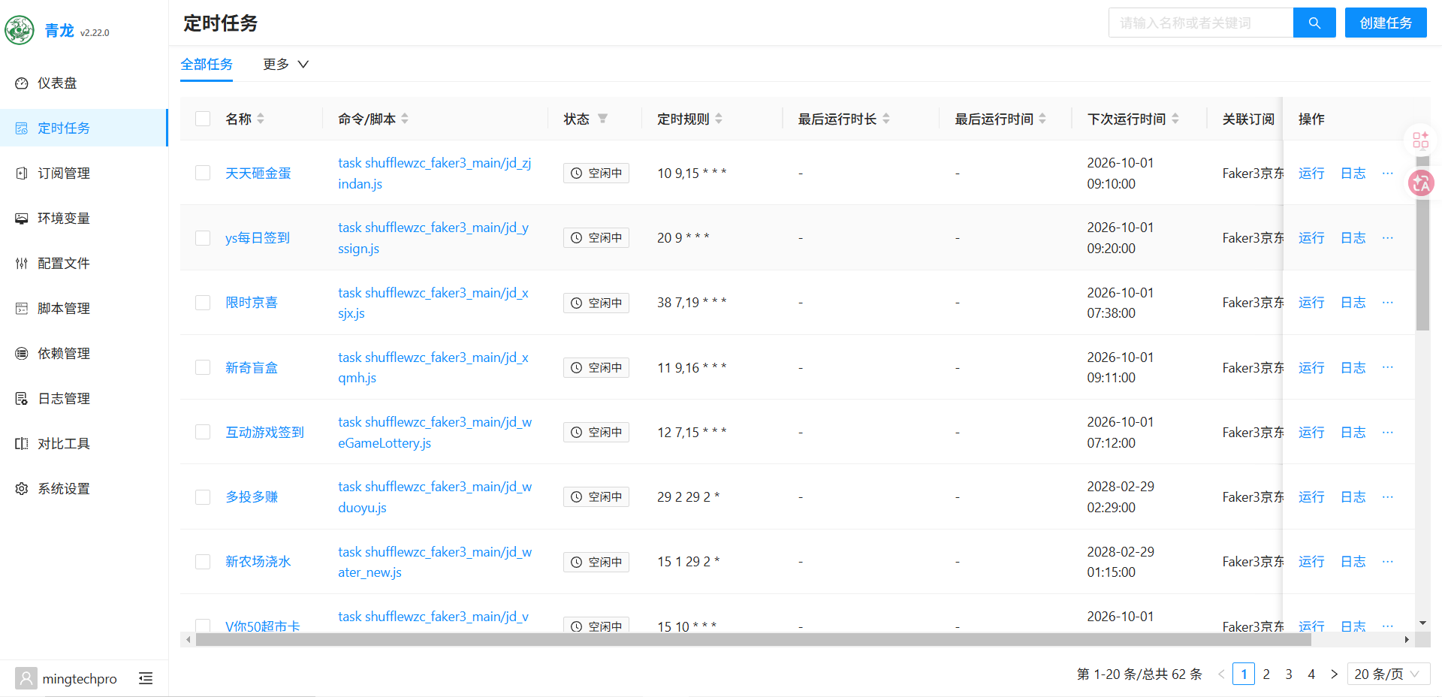Image resolution: width=1442 pixels, height=697 pixels.
Task: Open more actions for 限时京喜 row
Action: coord(1387,303)
